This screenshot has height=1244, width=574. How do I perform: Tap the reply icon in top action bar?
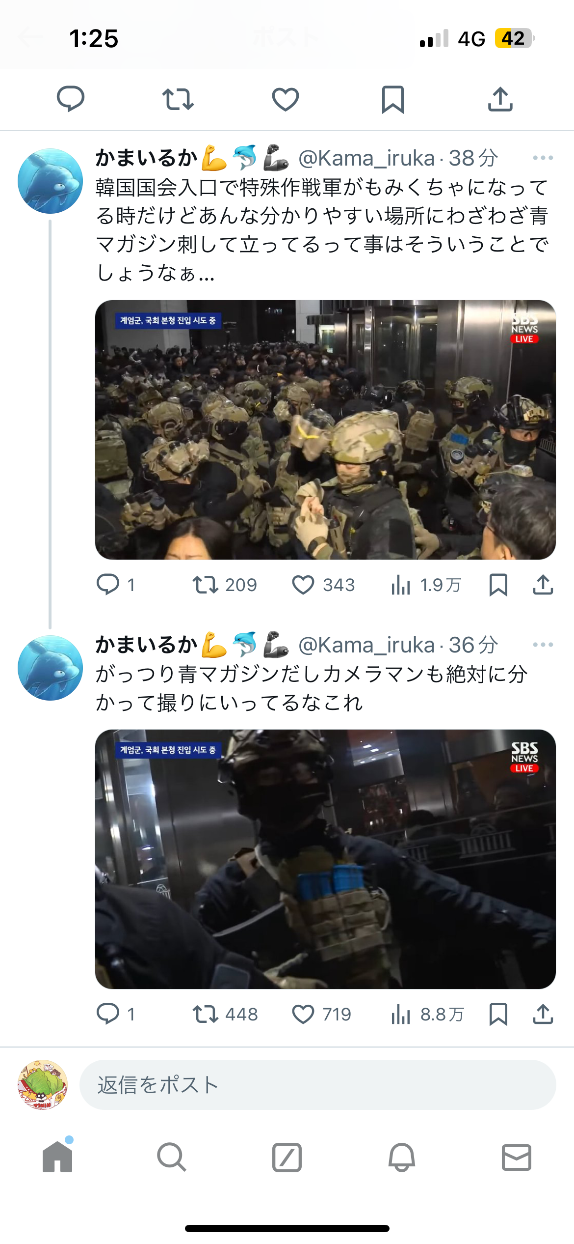click(x=71, y=99)
